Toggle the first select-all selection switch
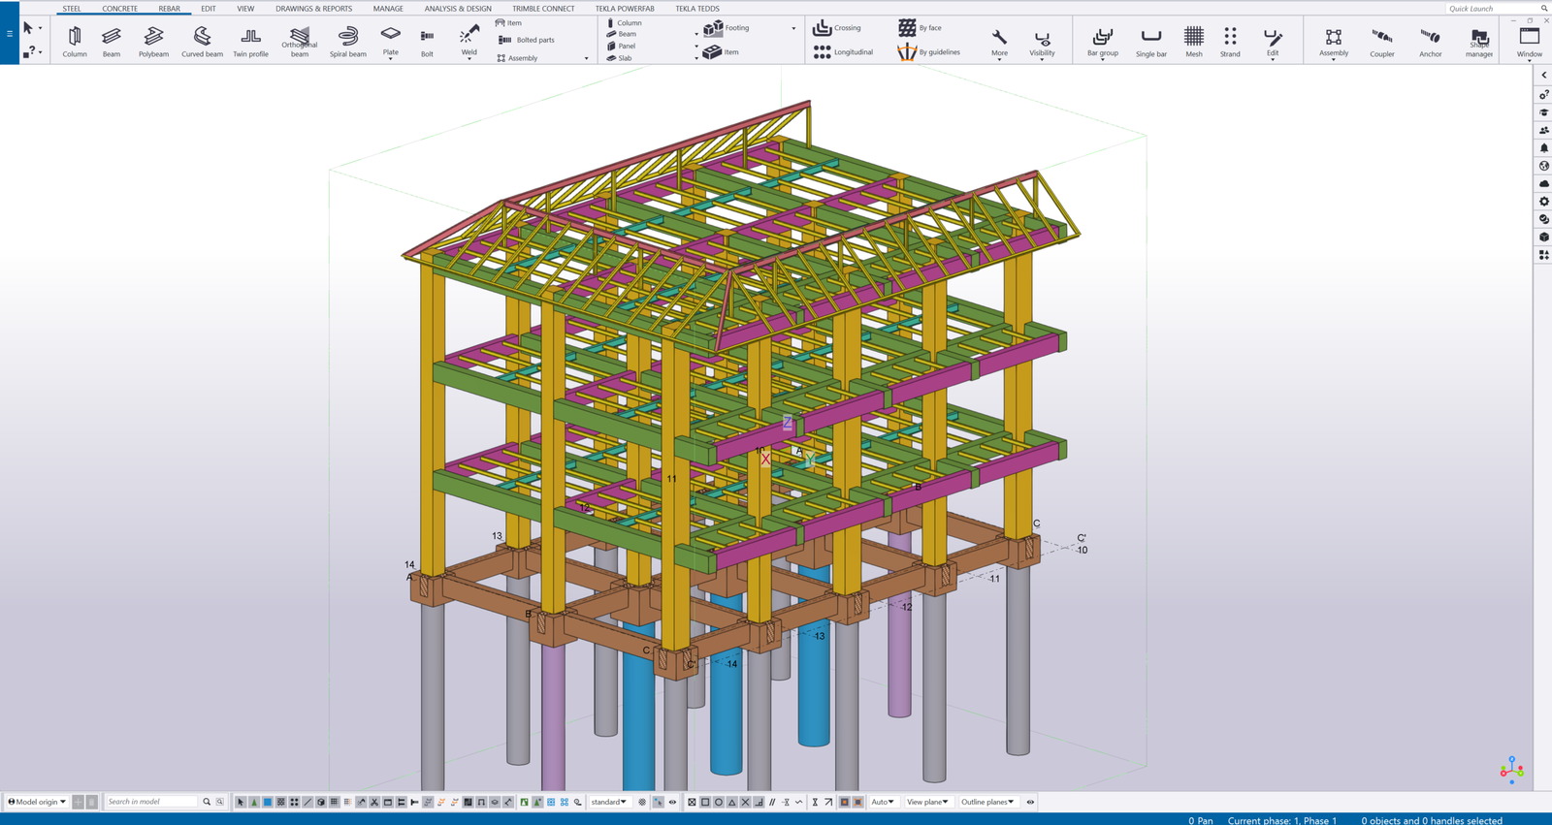Screen dimensions: 1552x825 pyautogui.click(x=241, y=802)
